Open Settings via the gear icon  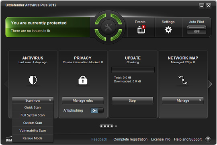(168, 30)
